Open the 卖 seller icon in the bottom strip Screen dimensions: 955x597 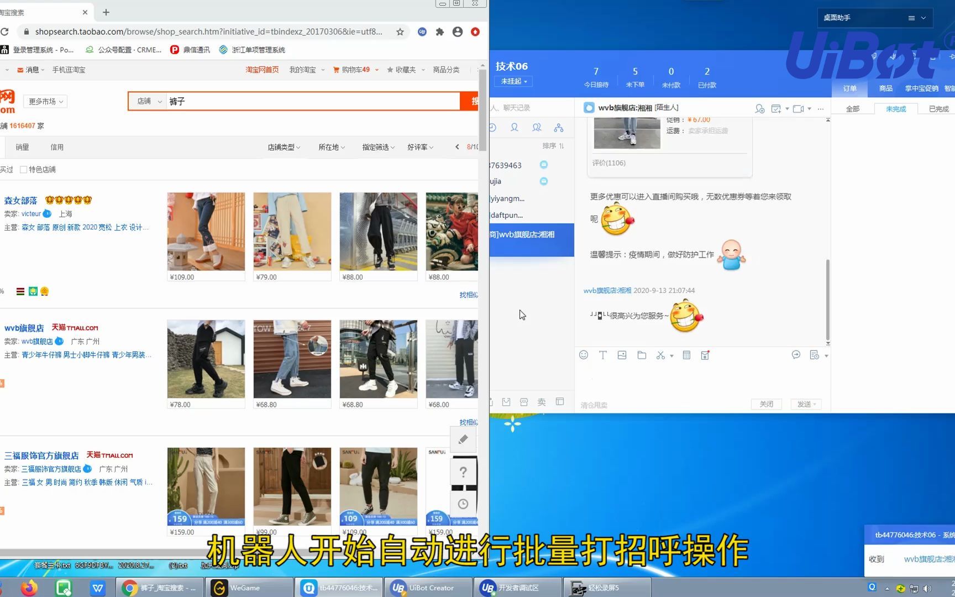click(x=542, y=402)
